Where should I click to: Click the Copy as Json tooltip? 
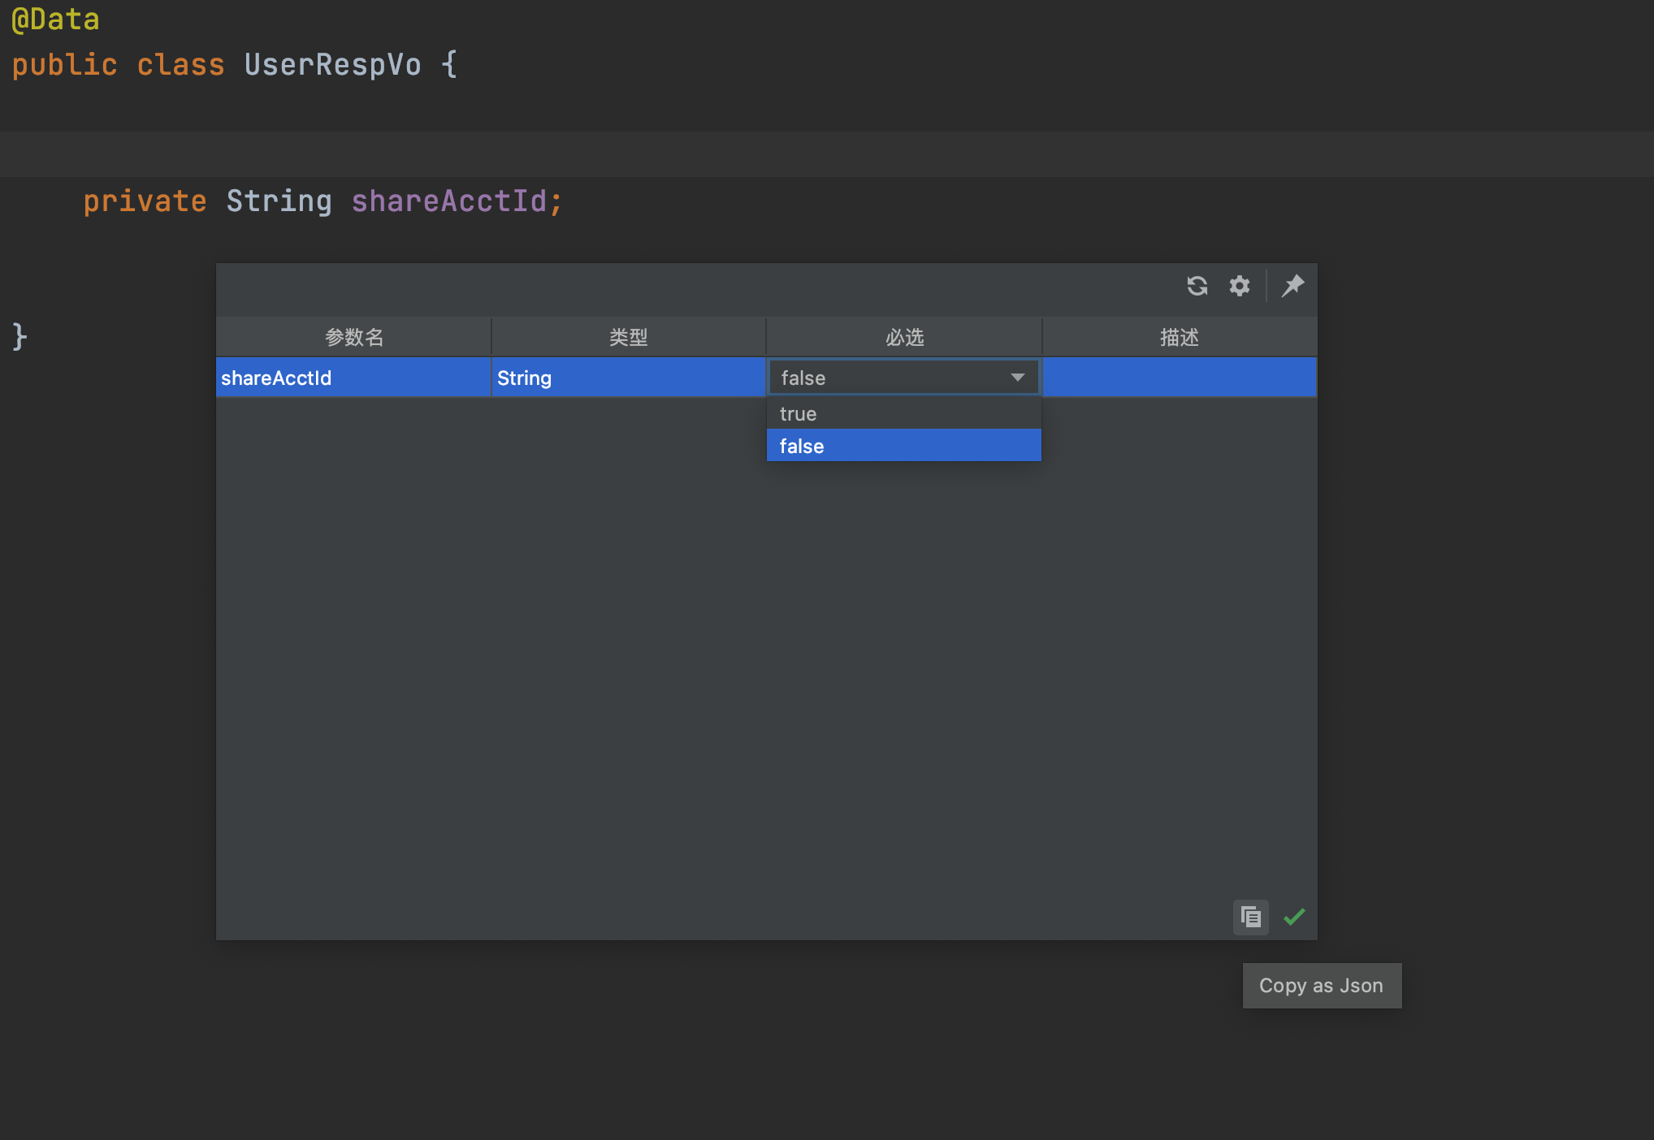[1321, 986]
